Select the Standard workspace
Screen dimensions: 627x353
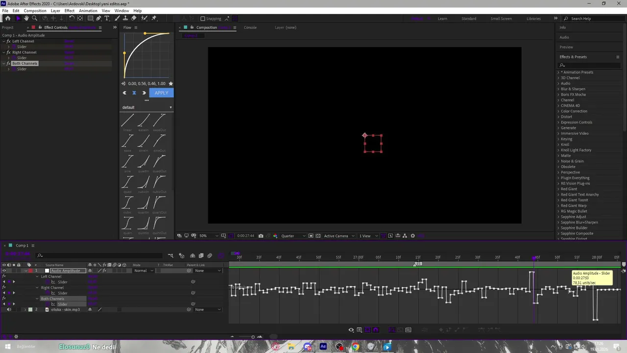pyautogui.click(x=469, y=19)
